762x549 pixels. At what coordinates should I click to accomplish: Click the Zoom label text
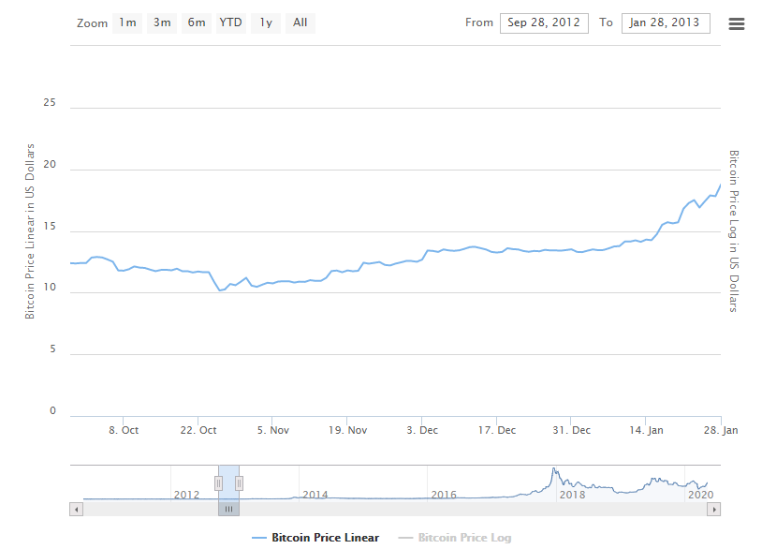pos(92,23)
